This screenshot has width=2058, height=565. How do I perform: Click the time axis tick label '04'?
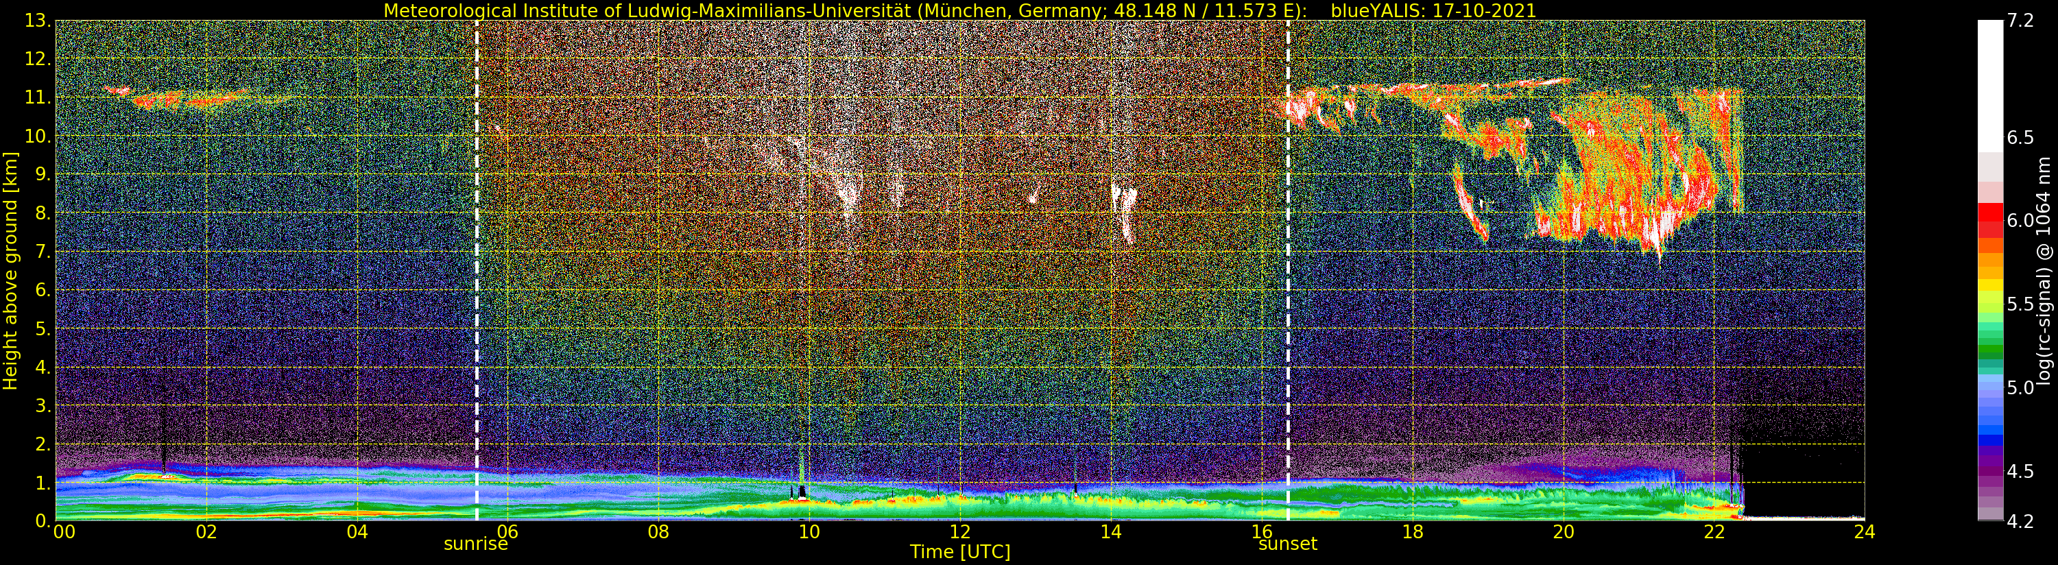(x=357, y=532)
